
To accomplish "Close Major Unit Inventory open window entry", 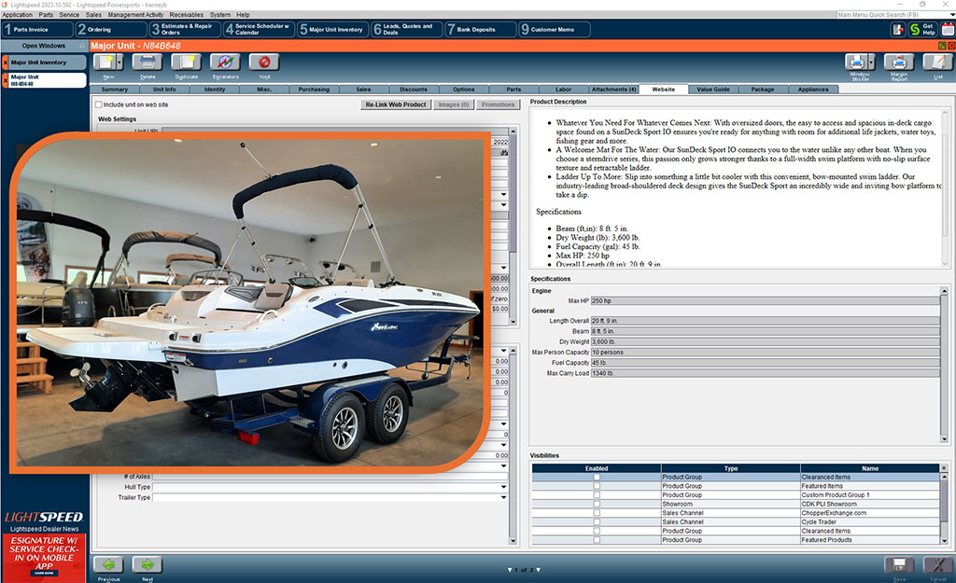I will (x=6, y=62).
